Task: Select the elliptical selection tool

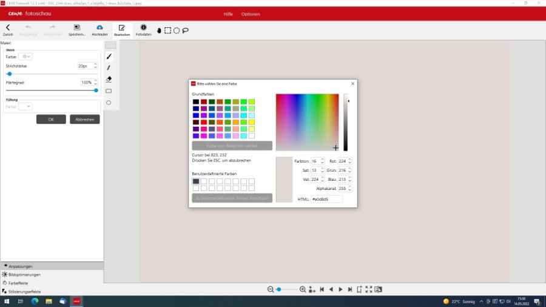Action: (177, 30)
